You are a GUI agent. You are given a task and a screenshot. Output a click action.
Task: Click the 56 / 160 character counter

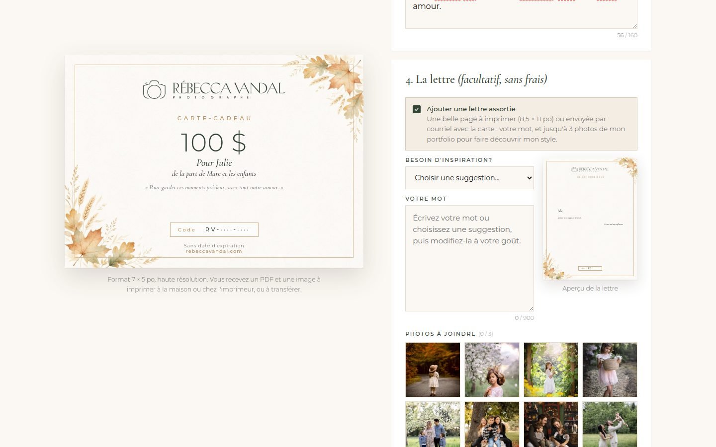point(627,35)
